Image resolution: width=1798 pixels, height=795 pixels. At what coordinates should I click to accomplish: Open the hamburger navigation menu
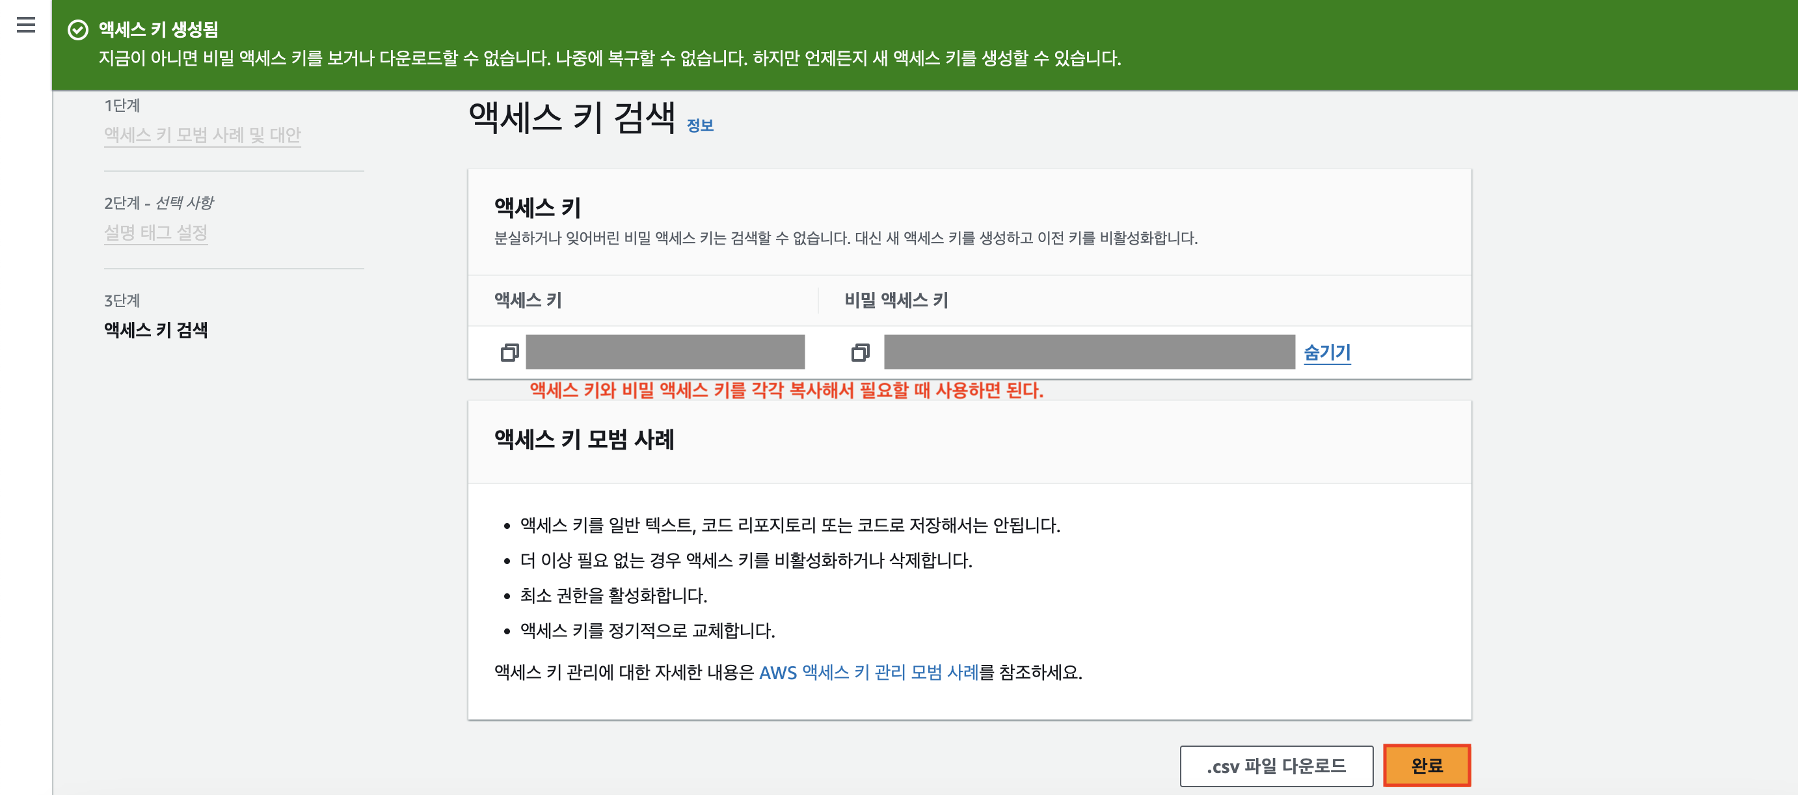pyautogui.click(x=26, y=25)
